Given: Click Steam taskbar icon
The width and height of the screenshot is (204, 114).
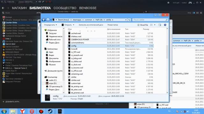Looking at the screenshot, I should pyautogui.click(x=50, y=111).
